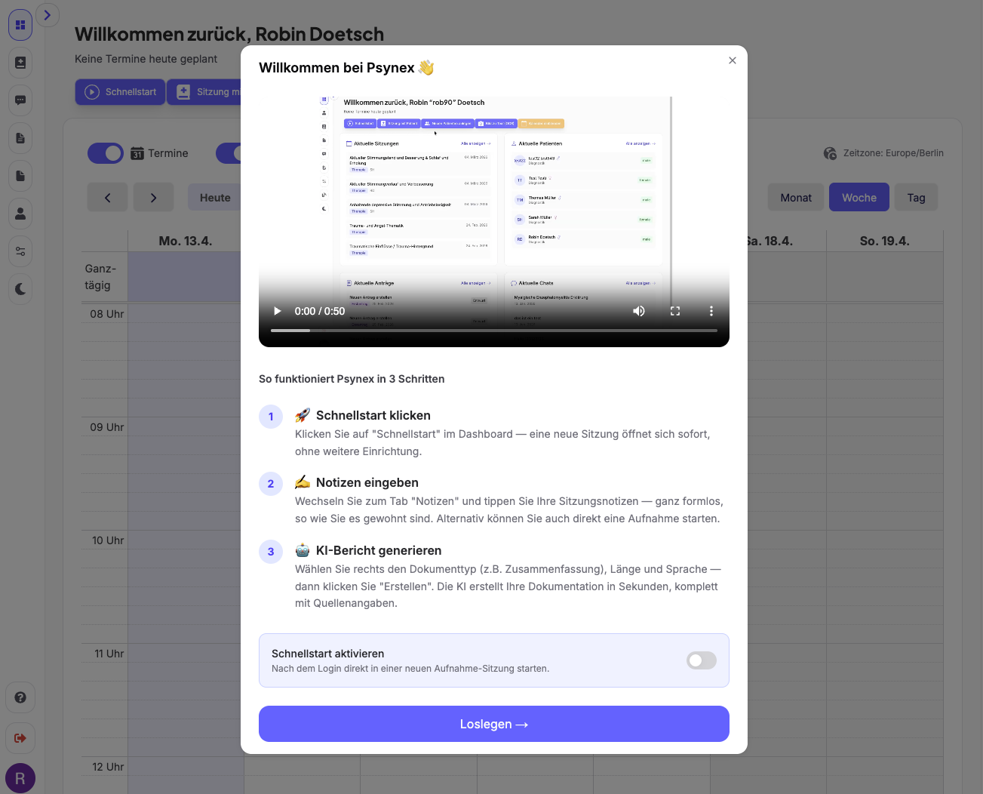Mute the video with speaker icon
The width and height of the screenshot is (983, 794).
click(639, 311)
